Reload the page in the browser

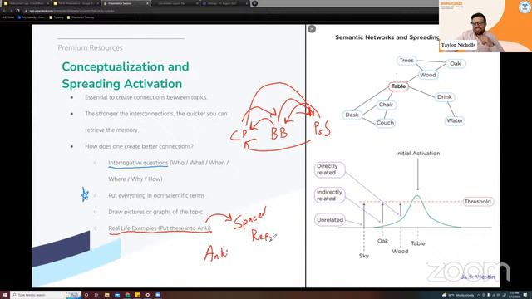17,11
